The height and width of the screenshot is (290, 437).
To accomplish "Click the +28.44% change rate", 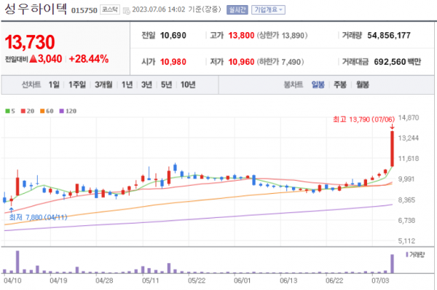I will 89,59.
